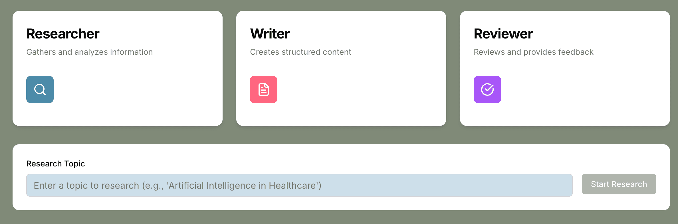Click "Creates structured content" description
This screenshot has height=224, width=678.
tap(300, 52)
